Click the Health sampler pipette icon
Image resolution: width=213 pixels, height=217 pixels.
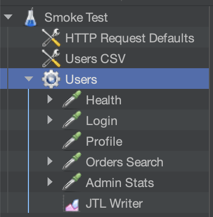(72, 99)
